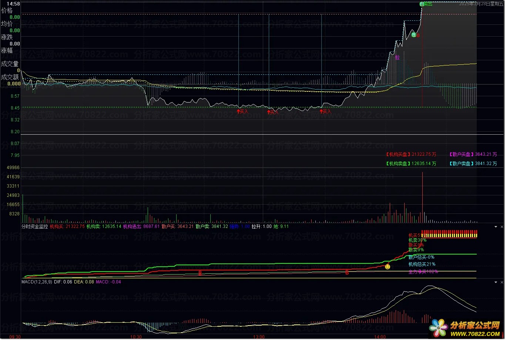Click the first red 买入 arrow signal
This screenshot has width=506, height=340.
click(242, 111)
